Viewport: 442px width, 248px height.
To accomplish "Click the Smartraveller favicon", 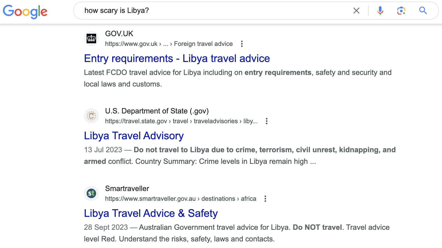I will 91,193.
